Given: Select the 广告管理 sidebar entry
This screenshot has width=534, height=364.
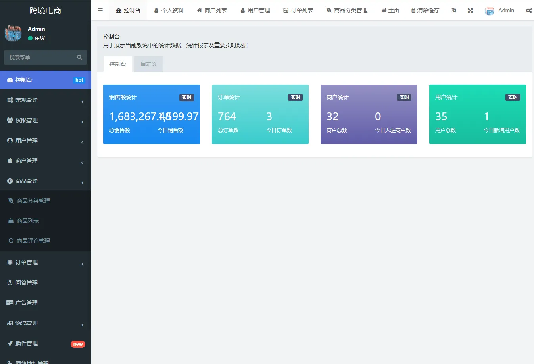Looking at the screenshot, I should [x=25, y=302].
